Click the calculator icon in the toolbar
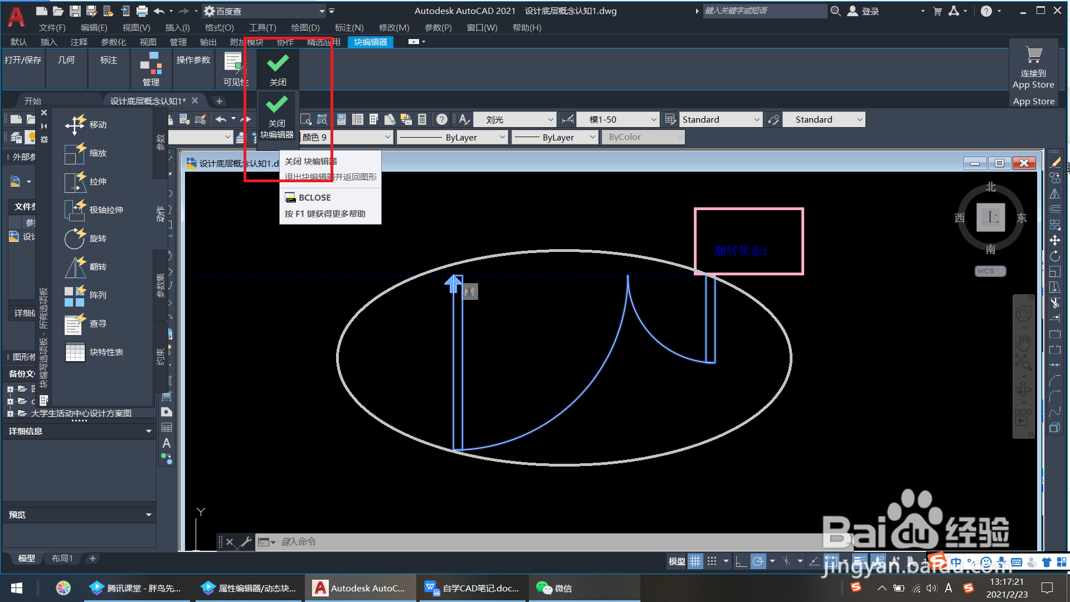Image resolution: width=1070 pixels, height=602 pixels. (422, 119)
